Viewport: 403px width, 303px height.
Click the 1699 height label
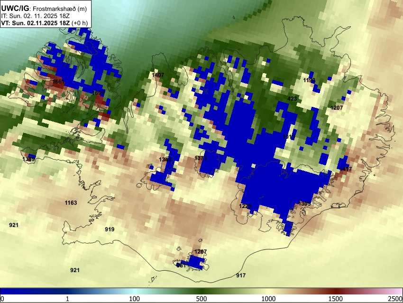coord(98,93)
